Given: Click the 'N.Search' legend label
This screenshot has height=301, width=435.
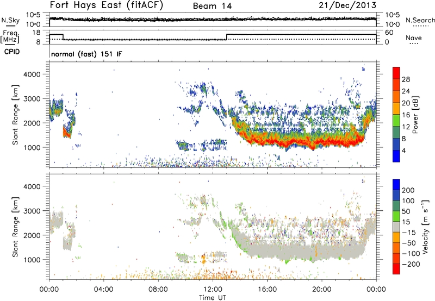Looking at the screenshot, I should coord(420,20).
